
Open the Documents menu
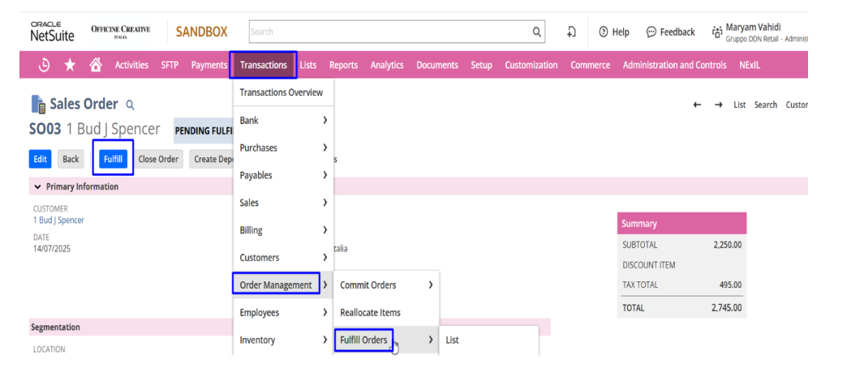(x=437, y=66)
